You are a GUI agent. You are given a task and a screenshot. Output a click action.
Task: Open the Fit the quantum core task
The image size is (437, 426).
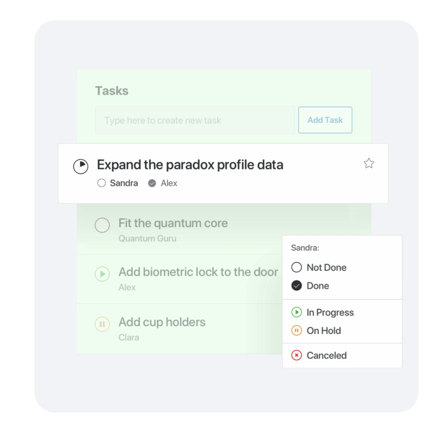tap(173, 223)
